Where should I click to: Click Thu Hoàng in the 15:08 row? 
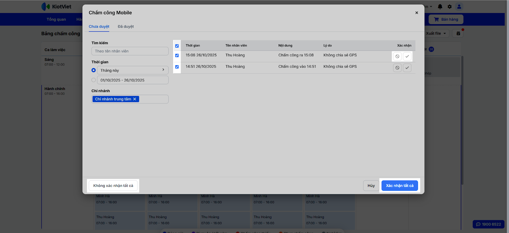(235, 55)
